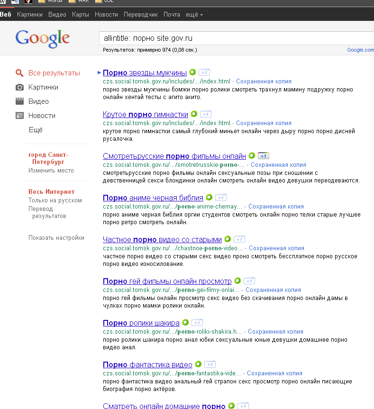Click +1 button for 'гимнастки' result
The height and width of the screenshot is (409, 374).
(x=206, y=114)
